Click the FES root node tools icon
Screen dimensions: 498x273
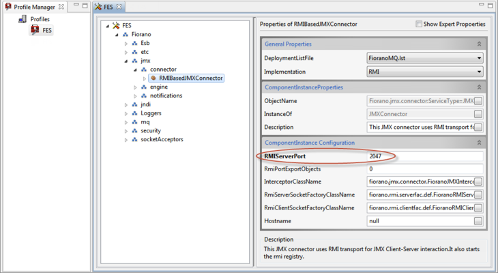coord(116,25)
